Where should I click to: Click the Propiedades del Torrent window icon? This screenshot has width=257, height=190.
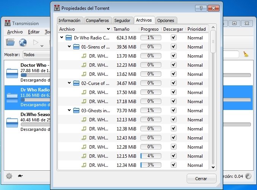click(57, 8)
